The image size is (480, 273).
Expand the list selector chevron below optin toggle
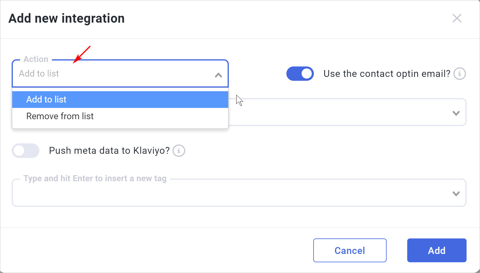click(x=456, y=113)
